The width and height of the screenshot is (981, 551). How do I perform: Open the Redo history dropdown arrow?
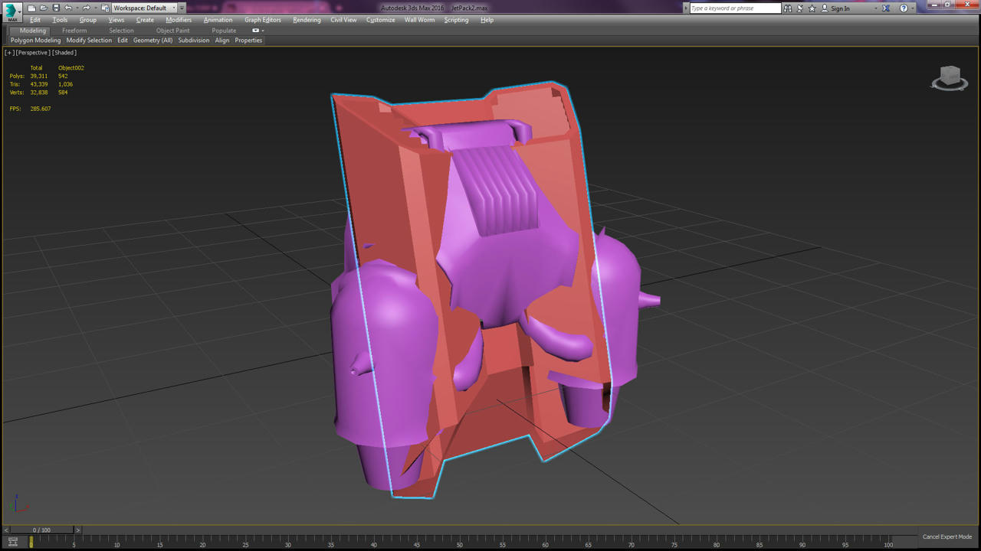[94, 8]
